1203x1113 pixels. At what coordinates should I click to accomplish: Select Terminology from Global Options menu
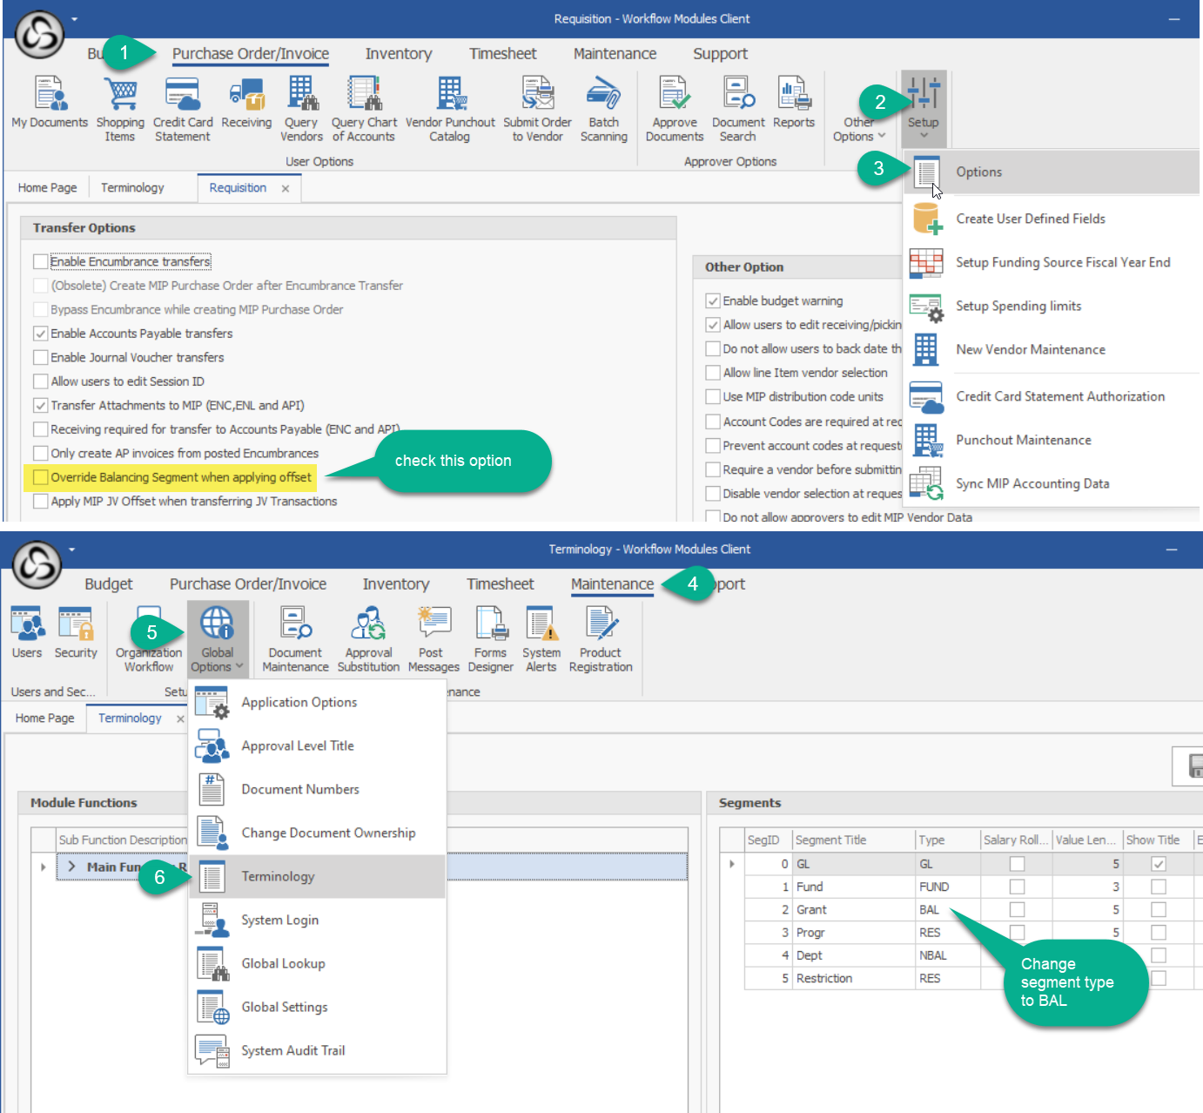pyautogui.click(x=278, y=877)
